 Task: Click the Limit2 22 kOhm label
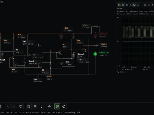point(104,46)
